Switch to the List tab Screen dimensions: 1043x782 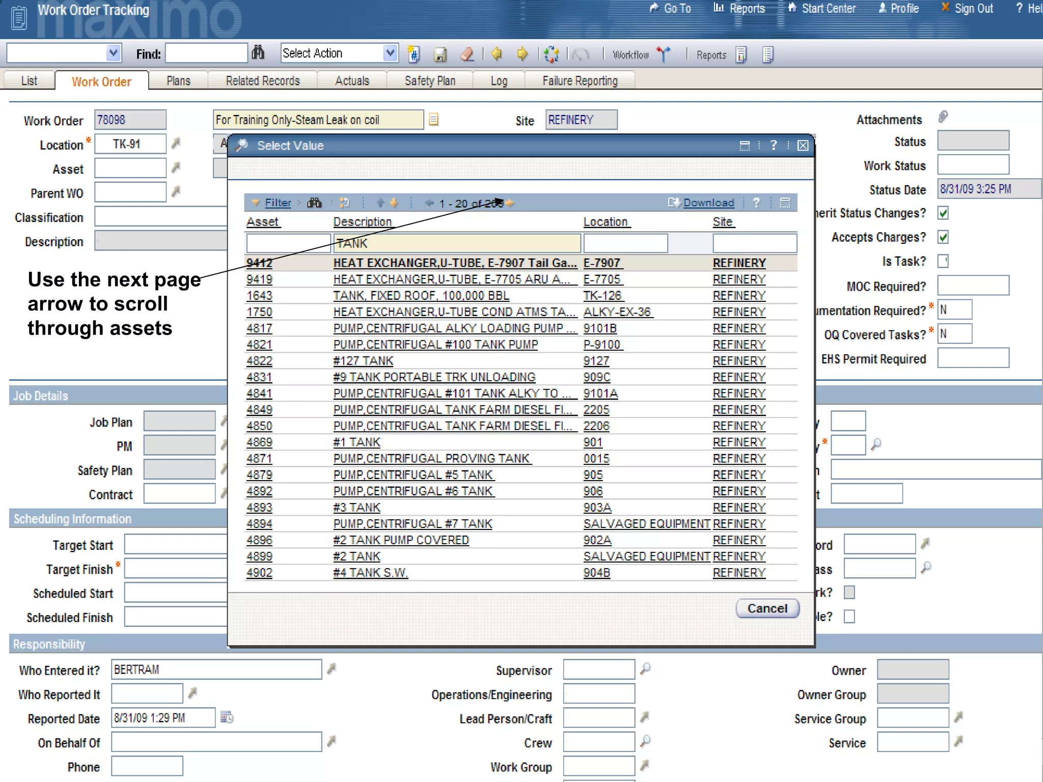point(29,81)
